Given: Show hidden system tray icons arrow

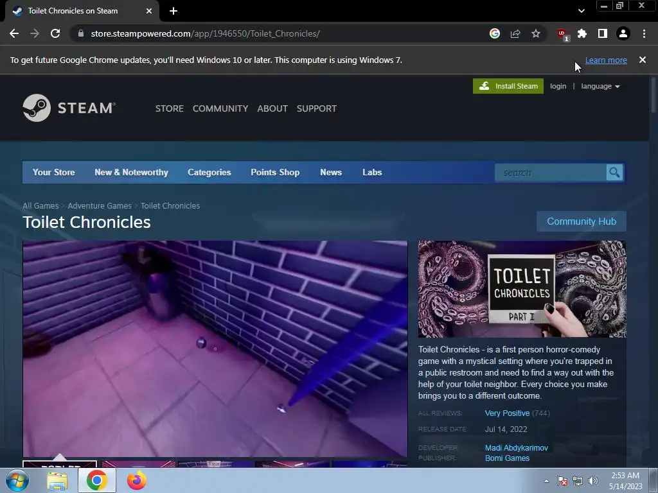Looking at the screenshot, I should [546, 481].
